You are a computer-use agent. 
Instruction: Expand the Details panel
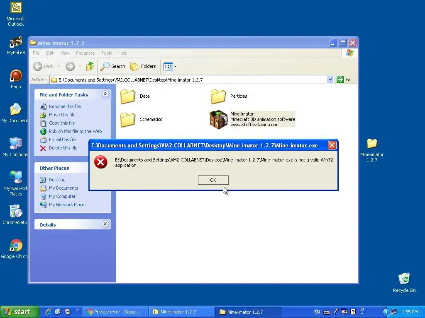click(x=105, y=224)
